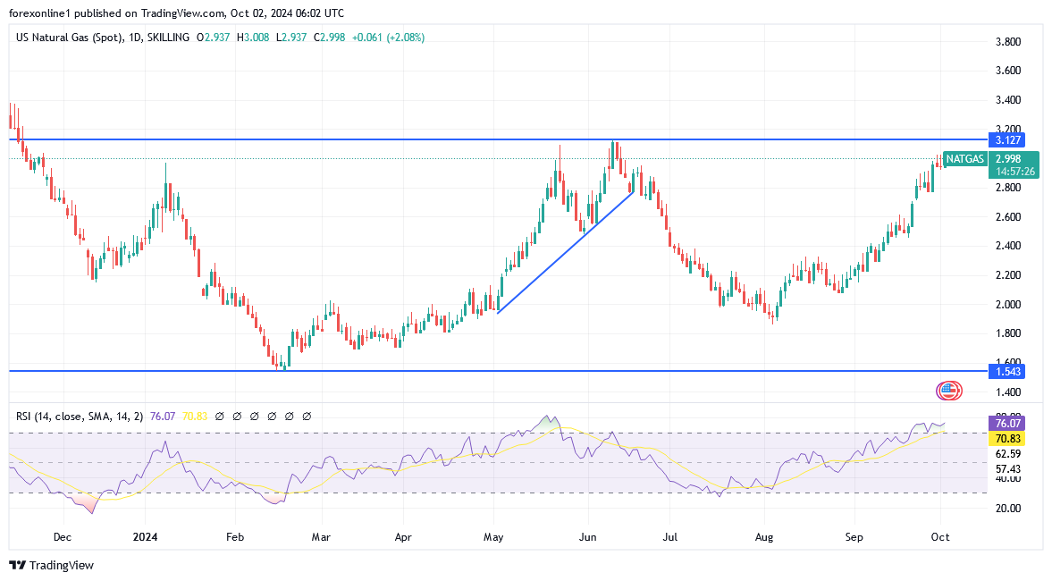Viewport: 1052px width, 581px height.
Task: Click the last Ø icon in RSI row
Action: pos(306,416)
